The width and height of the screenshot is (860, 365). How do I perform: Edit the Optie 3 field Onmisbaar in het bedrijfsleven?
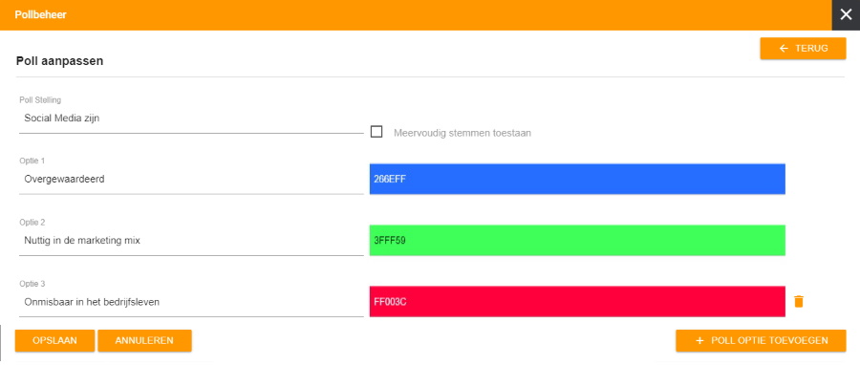tap(191, 302)
